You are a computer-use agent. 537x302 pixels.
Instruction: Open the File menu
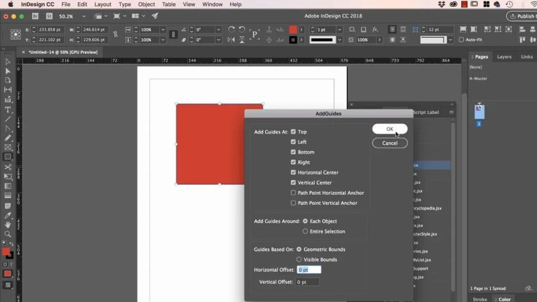tap(66, 5)
